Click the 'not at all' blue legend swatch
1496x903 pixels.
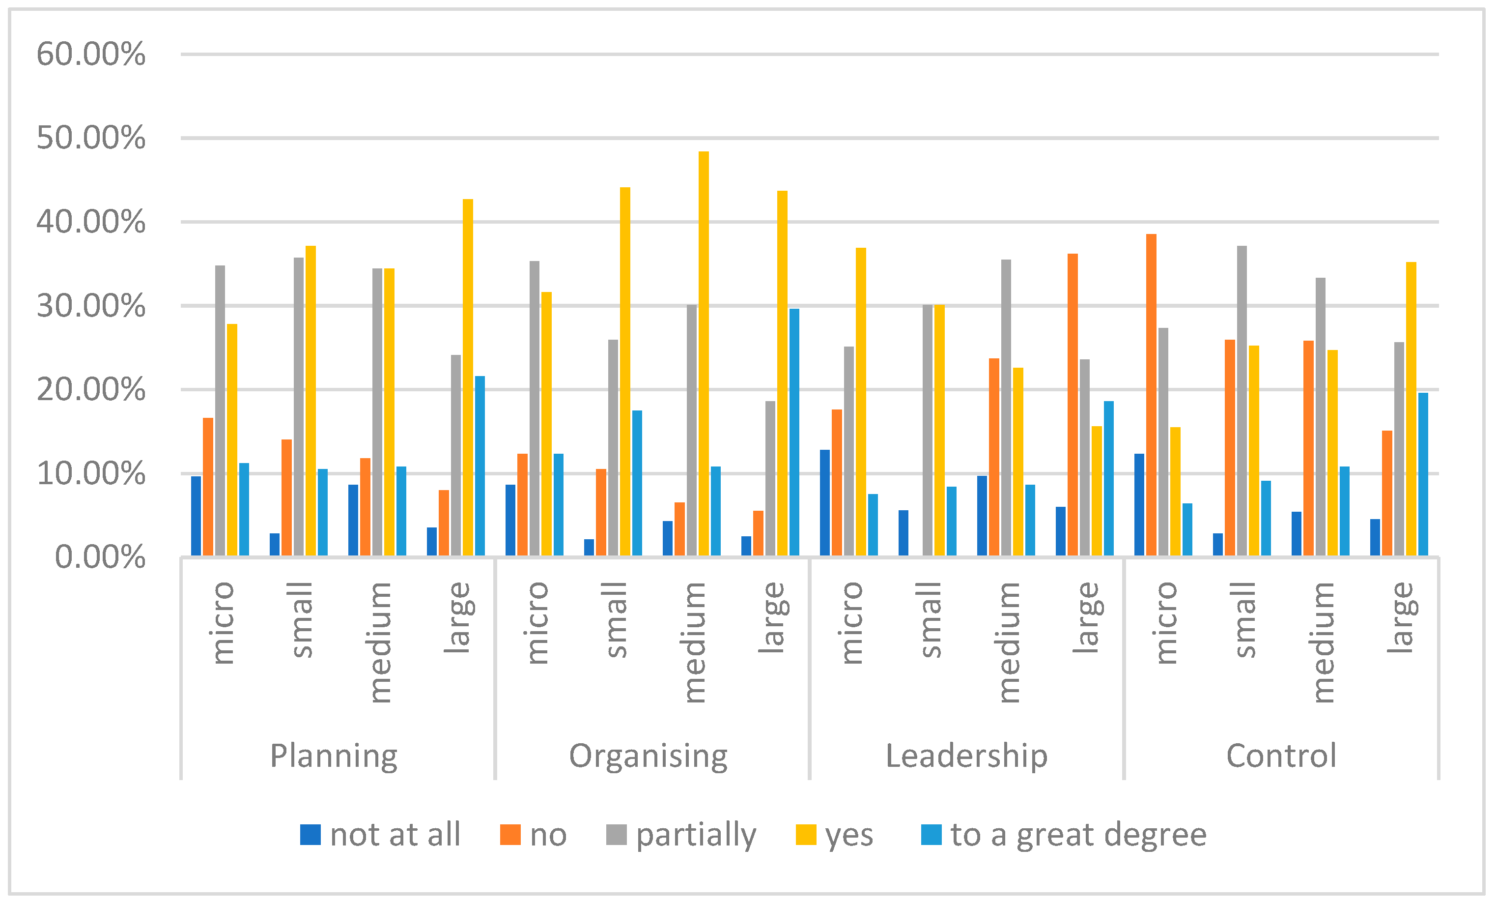pos(310,835)
